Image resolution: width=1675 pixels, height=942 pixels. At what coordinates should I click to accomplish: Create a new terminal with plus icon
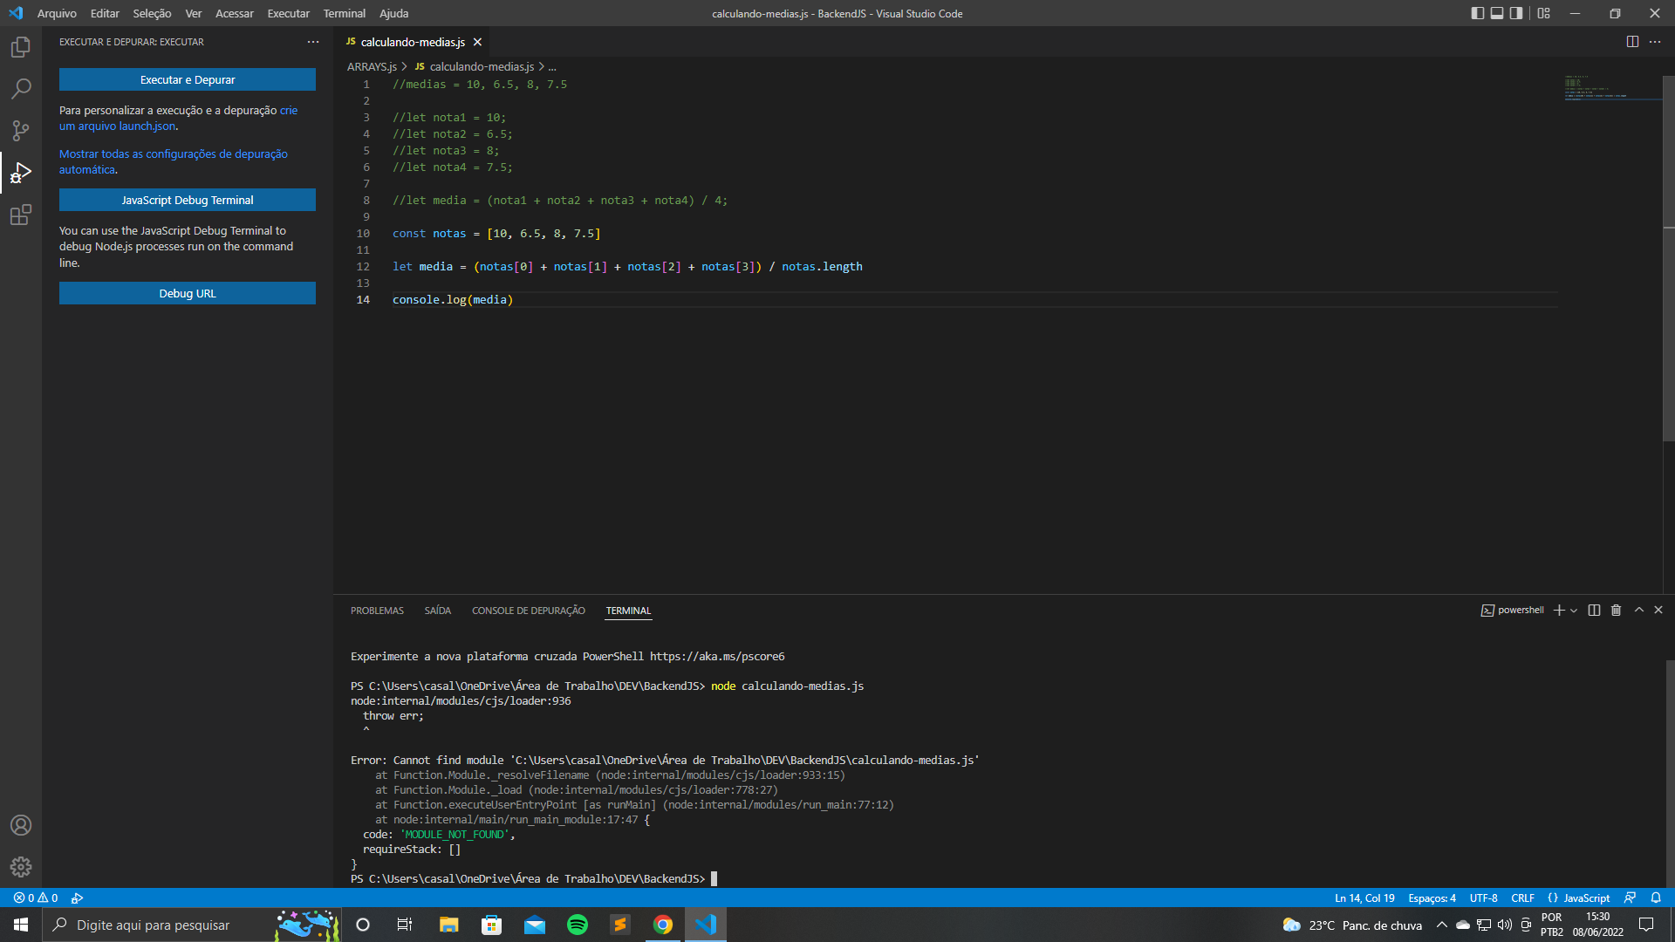[1559, 611]
